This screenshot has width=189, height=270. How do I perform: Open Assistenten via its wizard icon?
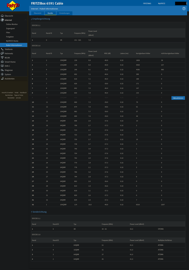click(2, 79)
